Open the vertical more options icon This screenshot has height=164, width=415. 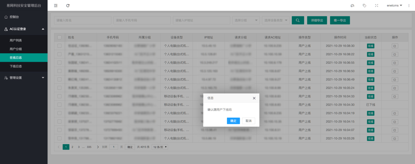pos(409,6)
